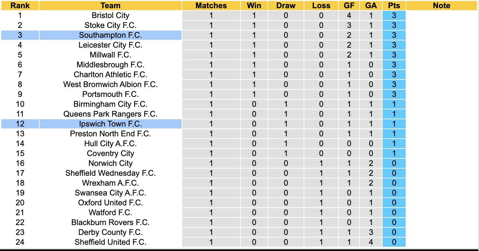Click Sheffield Wednesday F.C. team name
This screenshot has height=251, width=479.
(111, 173)
